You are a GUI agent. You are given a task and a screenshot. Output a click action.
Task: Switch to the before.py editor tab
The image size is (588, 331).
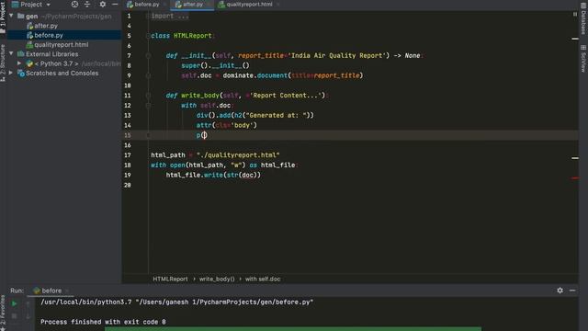147,5
